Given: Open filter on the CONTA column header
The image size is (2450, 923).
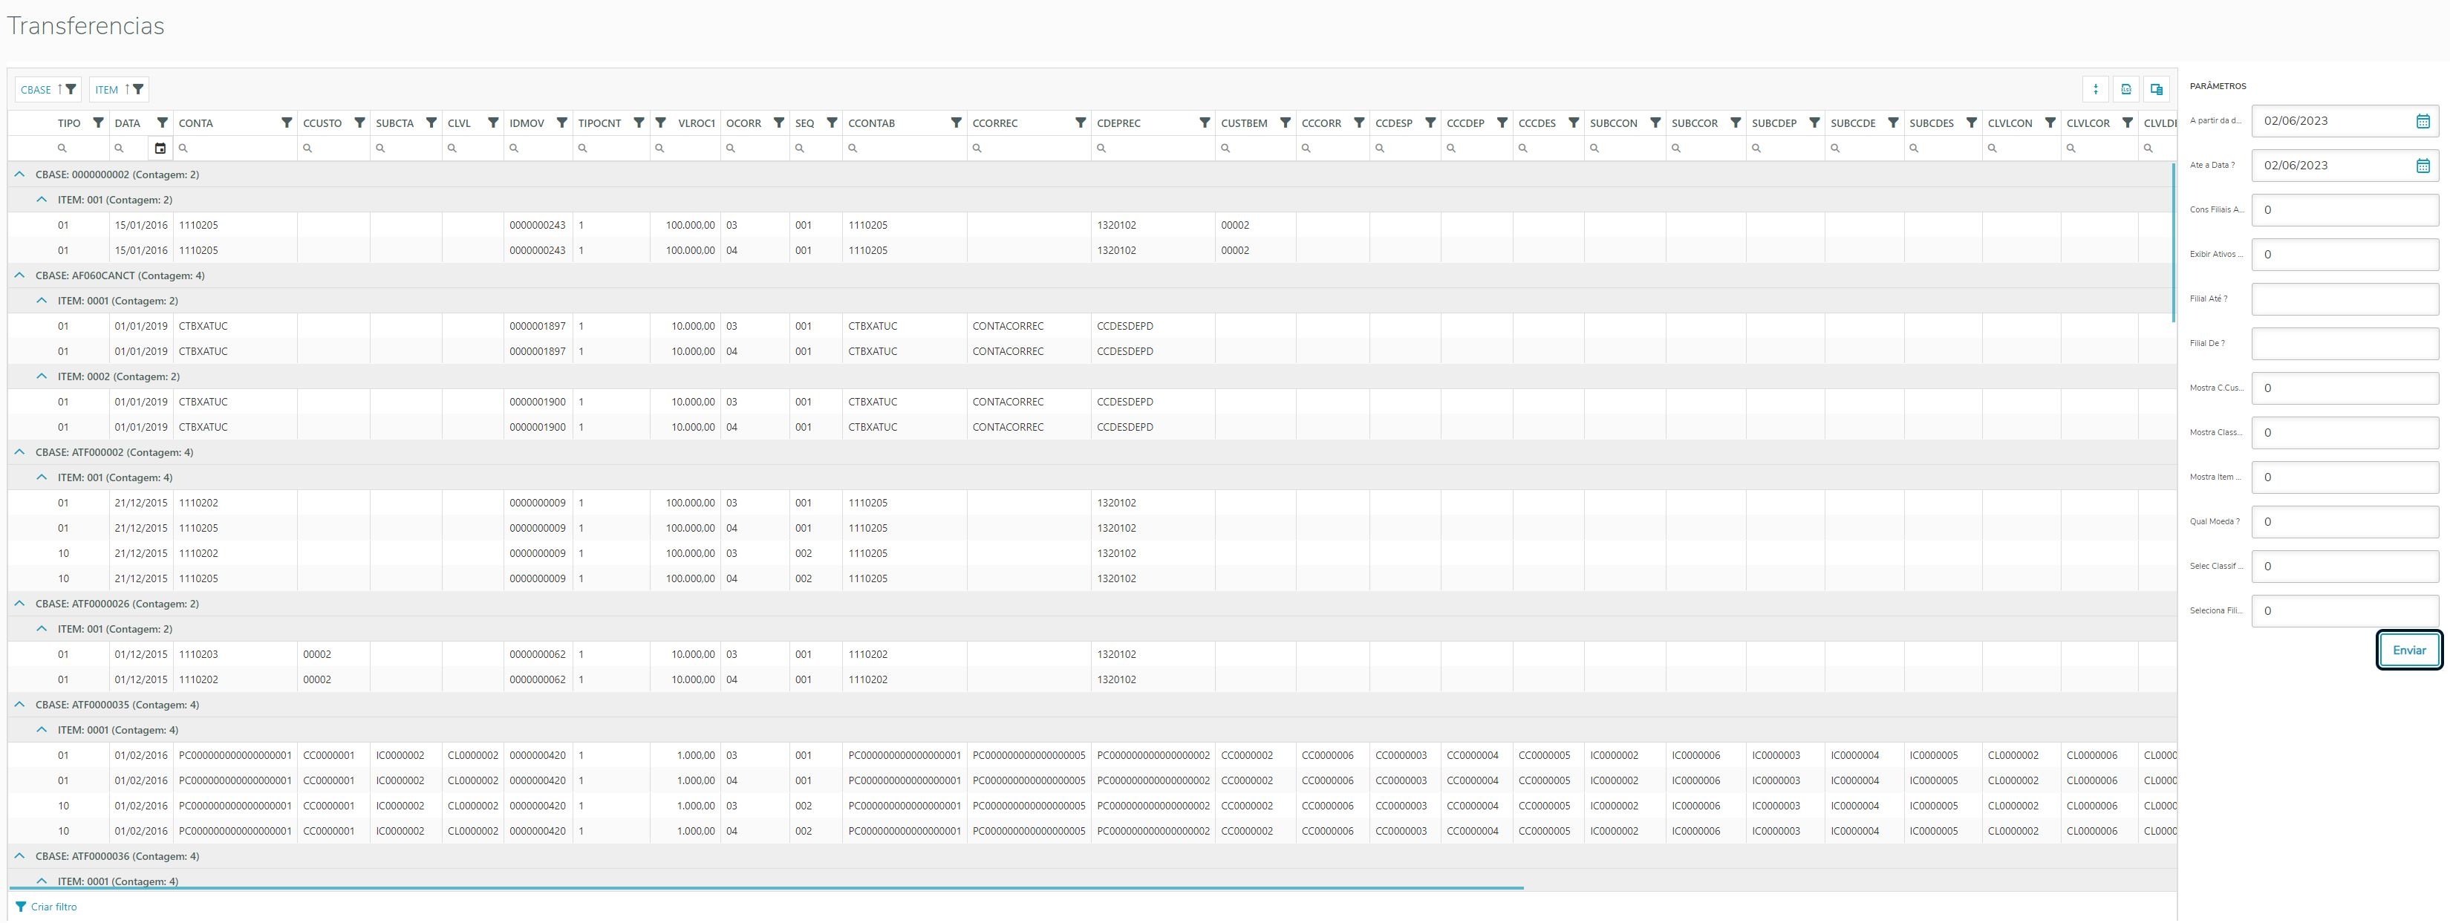Looking at the screenshot, I should (x=286, y=123).
